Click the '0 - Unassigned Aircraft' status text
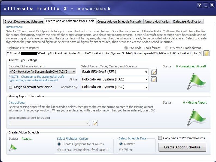The height and width of the screenshot is (162, 216). (x=191, y=66)
